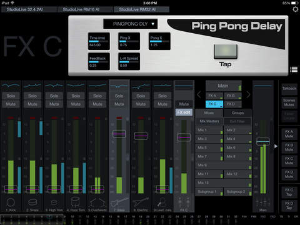300x225 pixels.
Task: Click the Talkback button
Action: coord(289,89)
